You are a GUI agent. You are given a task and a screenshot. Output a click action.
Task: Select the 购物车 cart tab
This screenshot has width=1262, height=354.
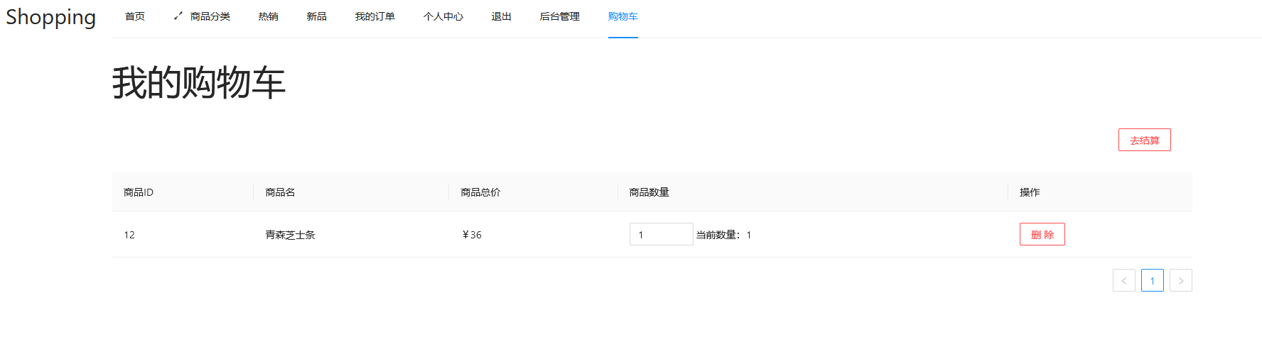623,16
